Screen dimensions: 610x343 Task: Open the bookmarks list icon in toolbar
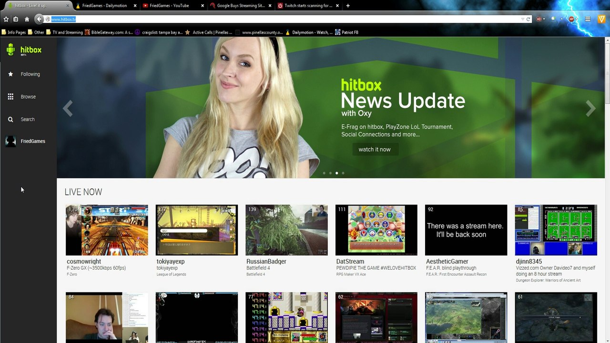click(x=16, y=19)
